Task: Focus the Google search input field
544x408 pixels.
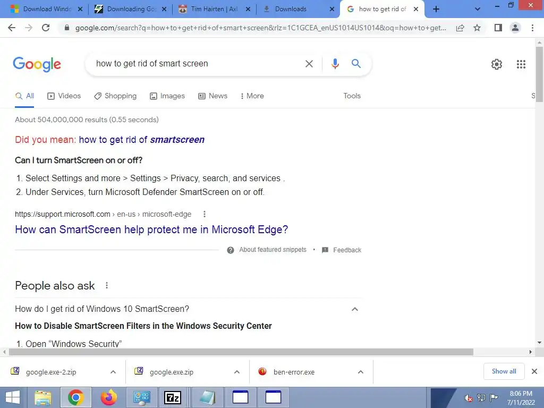Action: (196, 64)
